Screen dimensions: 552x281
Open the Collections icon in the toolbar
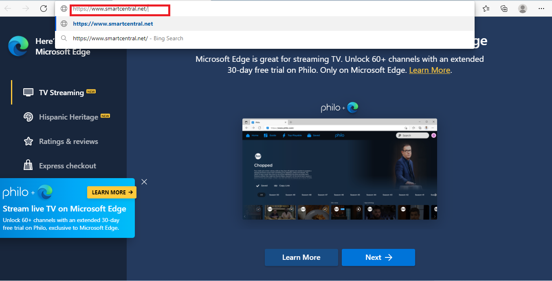point(504,9)
